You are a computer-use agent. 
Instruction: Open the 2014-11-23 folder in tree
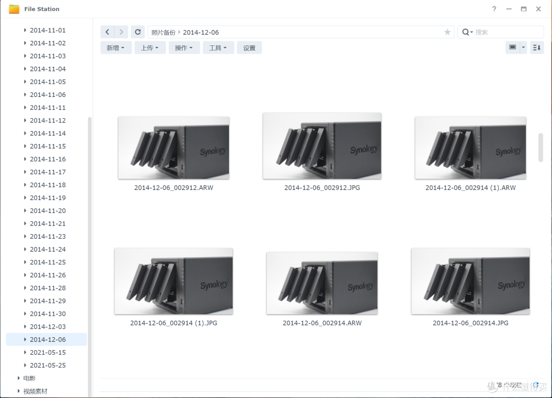tap(48, 237)
